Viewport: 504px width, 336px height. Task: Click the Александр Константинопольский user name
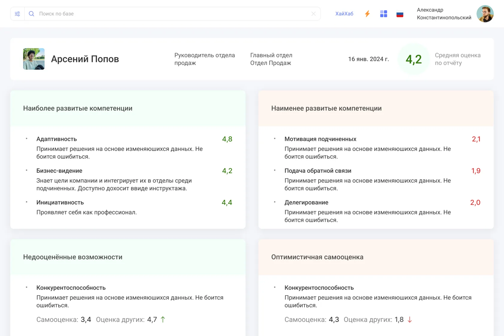(444, 14)
